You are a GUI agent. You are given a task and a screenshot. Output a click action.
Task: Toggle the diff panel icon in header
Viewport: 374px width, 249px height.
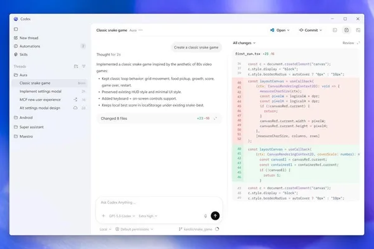(347, 30)
